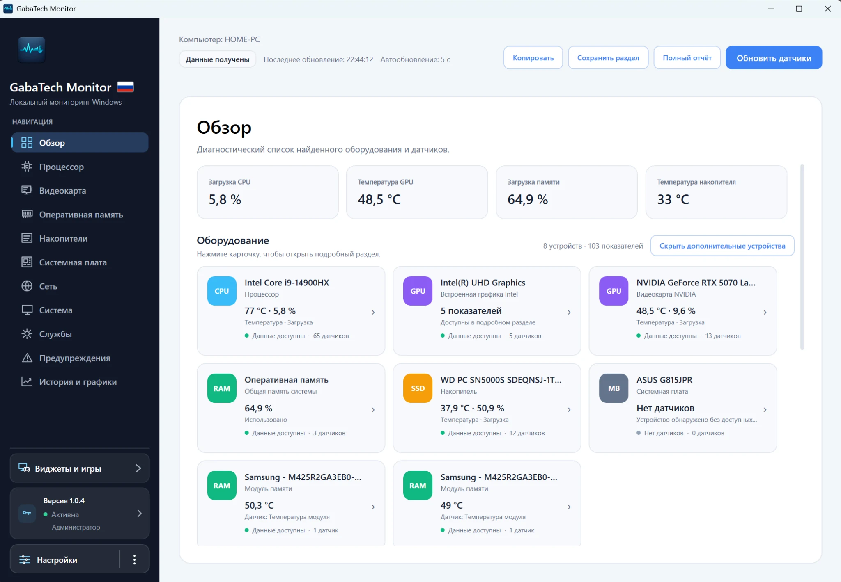Maximize the GabaTech Monitor window
The height and width of the screenshot is (582, 841).
pos(799,9)
